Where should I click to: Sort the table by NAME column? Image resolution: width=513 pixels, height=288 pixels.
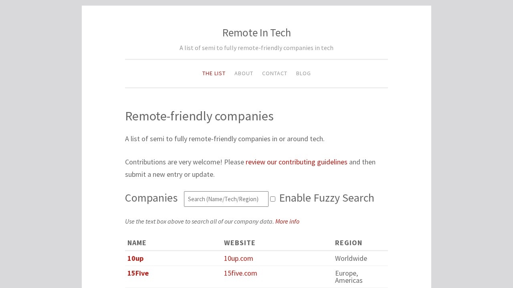click(137, 243)
